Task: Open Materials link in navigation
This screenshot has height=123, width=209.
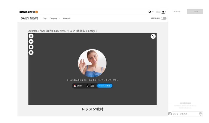Action: pos(67,18)
